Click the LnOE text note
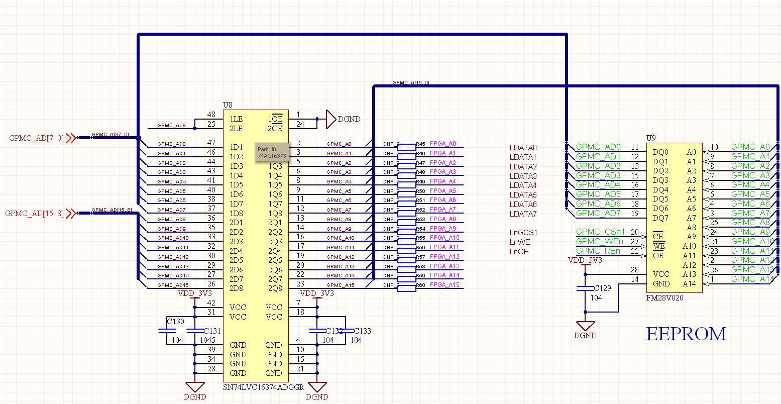Image resolution: width=781 pixels, height=404 pixels. point(519,252)
